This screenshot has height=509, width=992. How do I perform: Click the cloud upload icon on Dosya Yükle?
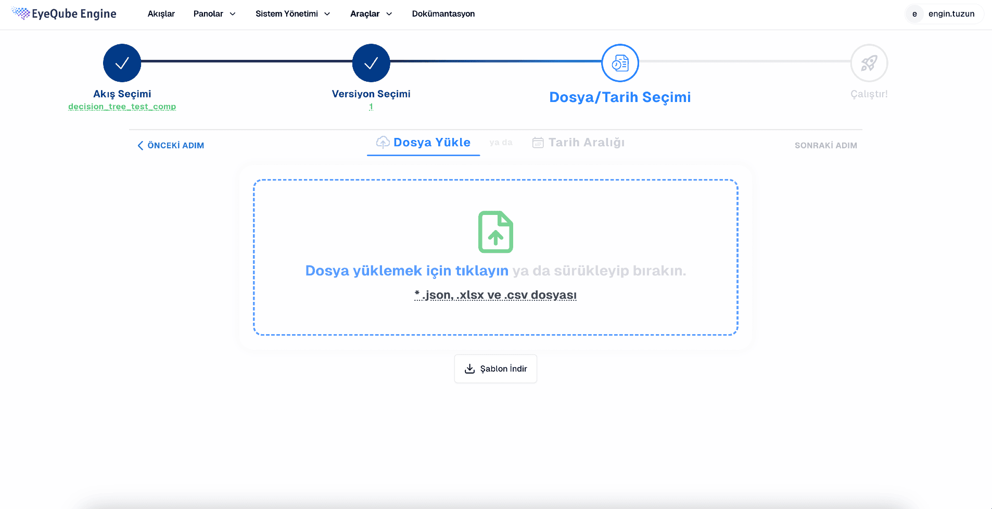tap(383, 142)
